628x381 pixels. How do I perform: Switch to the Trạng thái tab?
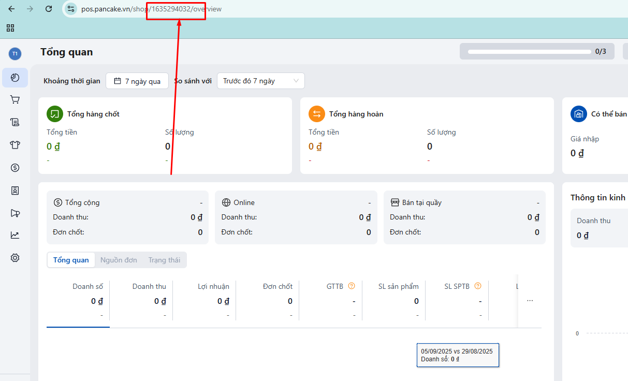click(164, 260)
